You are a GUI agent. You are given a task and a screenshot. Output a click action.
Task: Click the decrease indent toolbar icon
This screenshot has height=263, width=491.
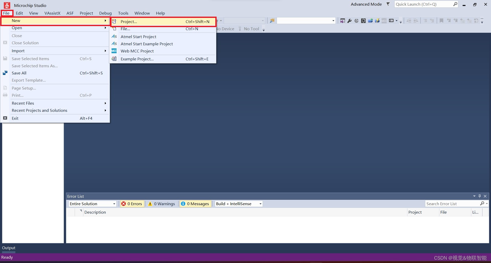(409, 21)
